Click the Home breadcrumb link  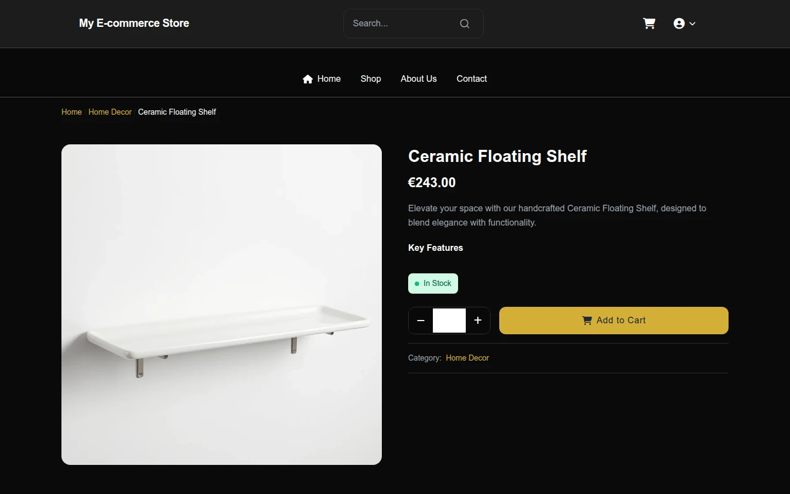(x=71, y=112)
